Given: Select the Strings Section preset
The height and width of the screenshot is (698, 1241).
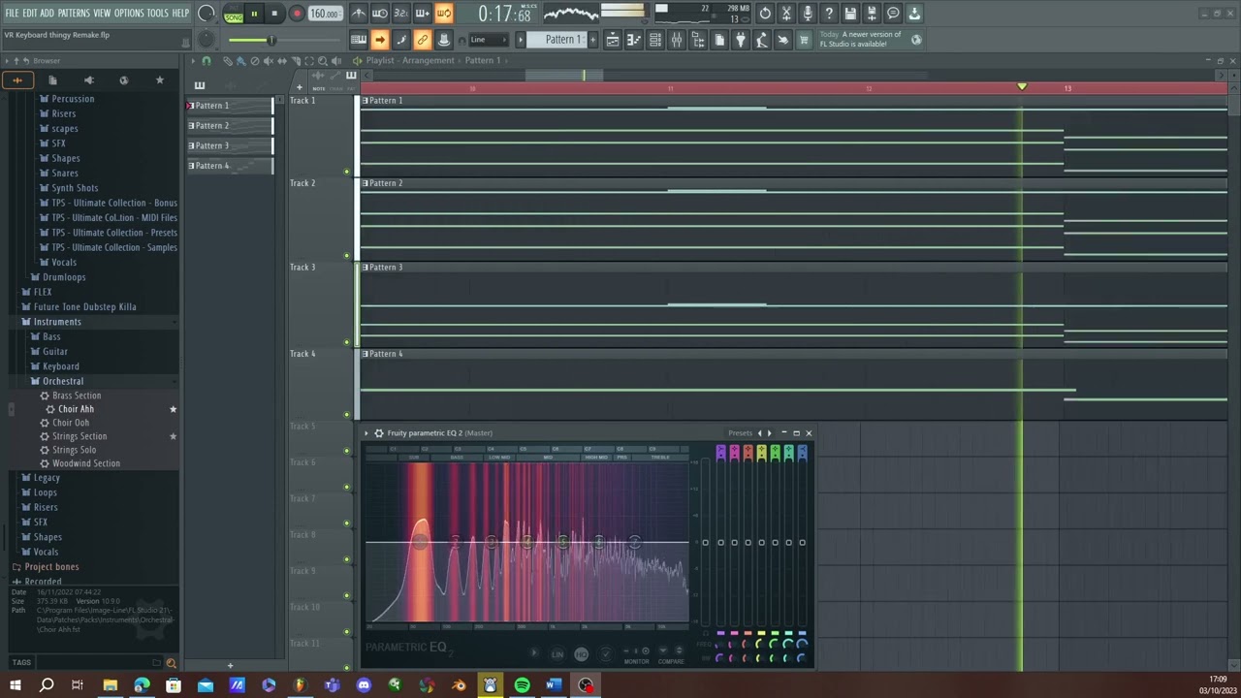Looking at the screenshot, I should coord(80,436).
